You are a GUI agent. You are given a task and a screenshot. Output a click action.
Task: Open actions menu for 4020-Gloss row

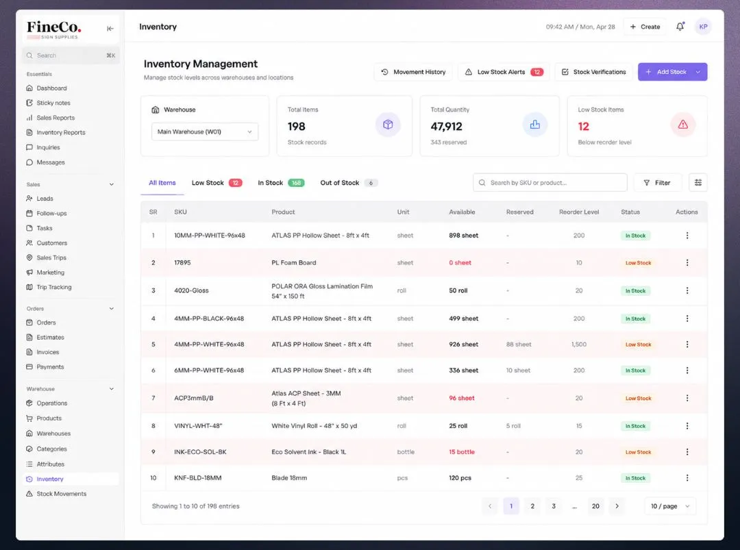(687, 290)
